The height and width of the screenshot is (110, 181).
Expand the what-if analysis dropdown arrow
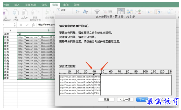(x=162, y=12)
